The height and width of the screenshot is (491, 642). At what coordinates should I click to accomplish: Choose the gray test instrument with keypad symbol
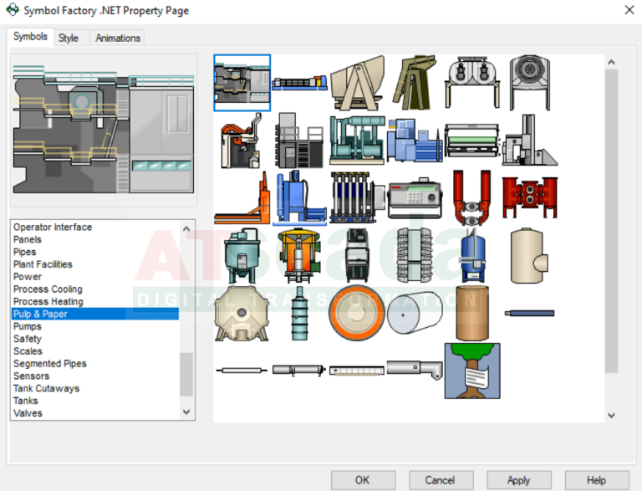coord(415,198)
